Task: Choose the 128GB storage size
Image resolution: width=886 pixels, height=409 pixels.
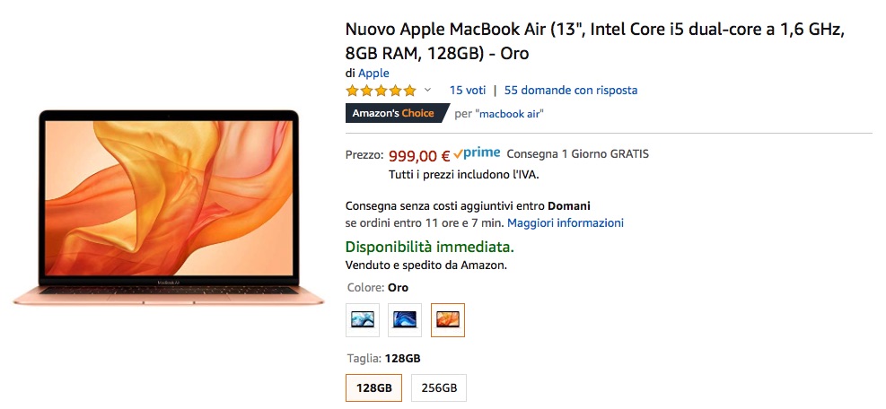Action: coord(373,388)
